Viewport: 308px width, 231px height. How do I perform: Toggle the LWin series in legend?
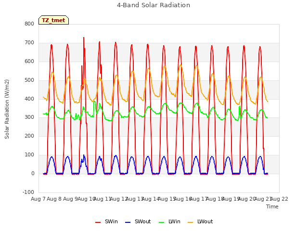(169, 221)
